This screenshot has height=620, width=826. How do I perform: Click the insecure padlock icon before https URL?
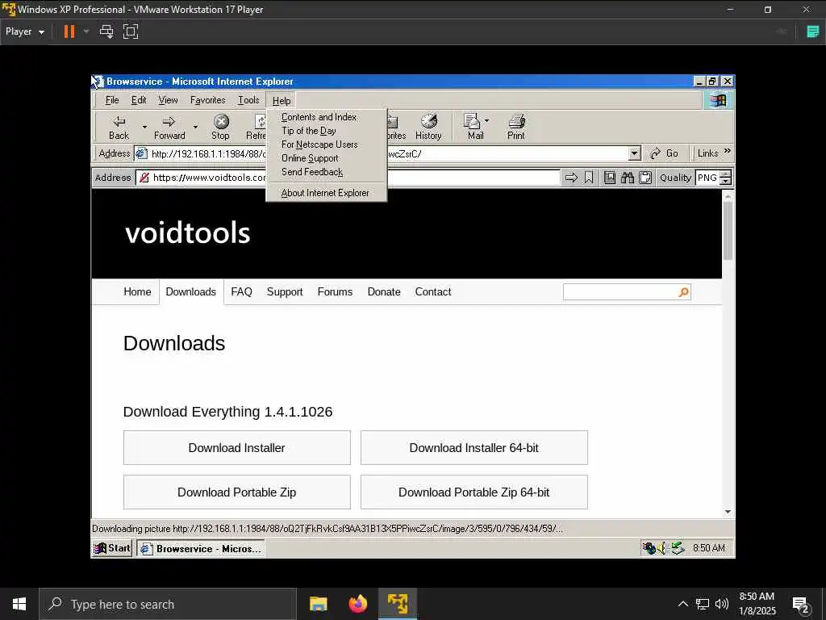point(144,178)
